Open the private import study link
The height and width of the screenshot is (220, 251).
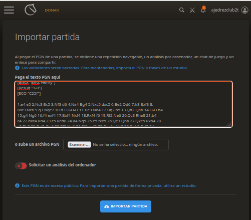tap(109, 185)
